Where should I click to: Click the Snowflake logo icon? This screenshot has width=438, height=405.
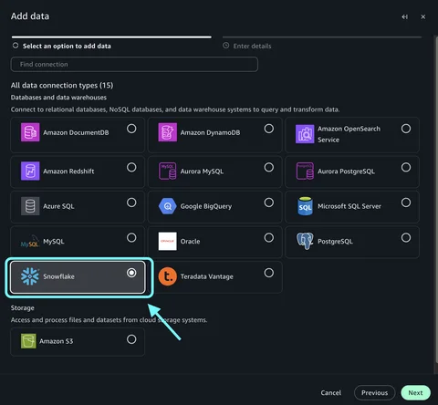pyautogui.click(x=30, y=276)
